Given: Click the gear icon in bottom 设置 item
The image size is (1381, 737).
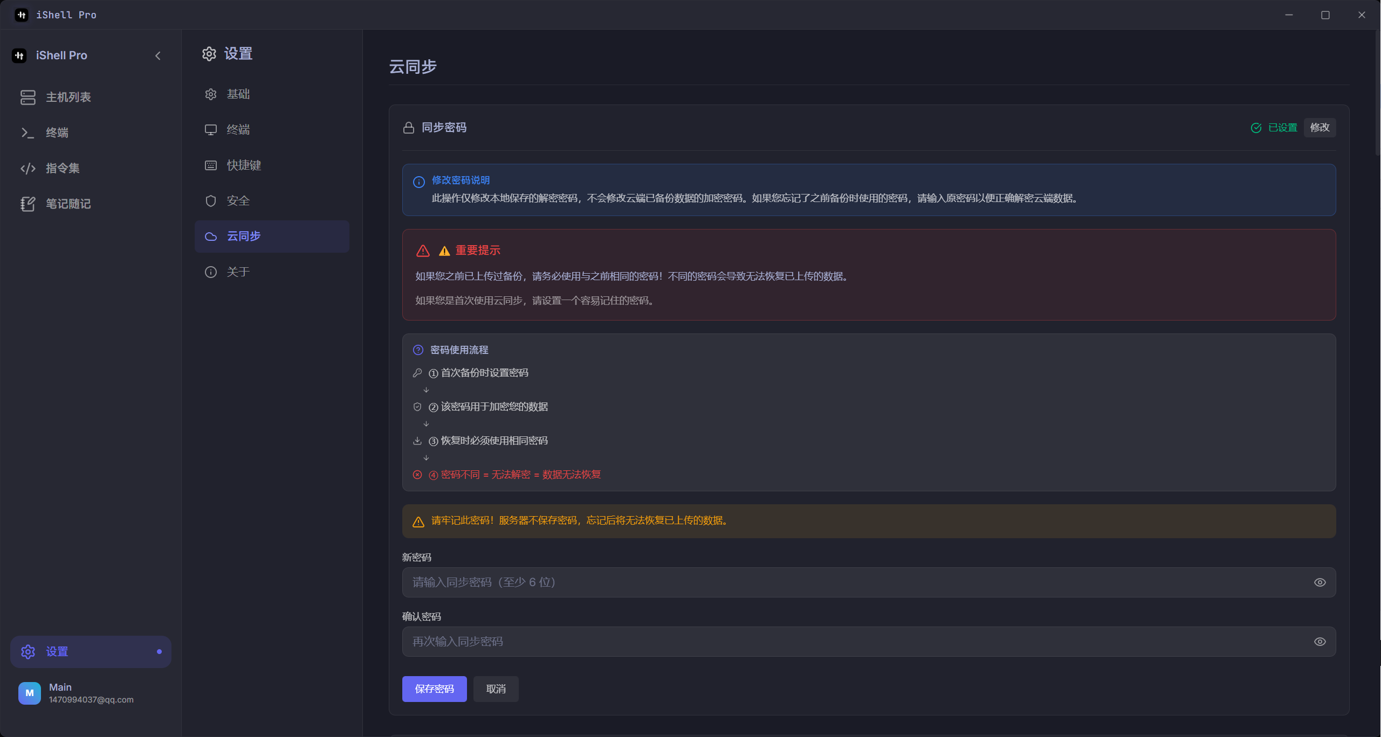Looking at the screenshot, I should tap(28, 651).
